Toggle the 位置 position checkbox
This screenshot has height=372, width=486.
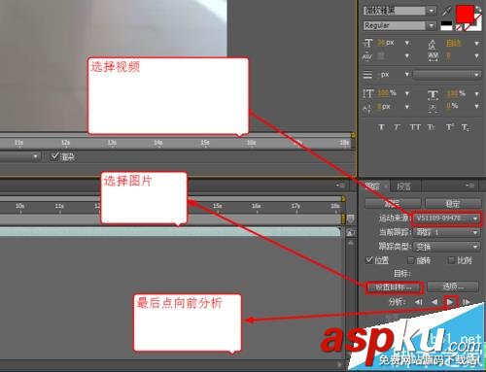[x=369, y=260]
